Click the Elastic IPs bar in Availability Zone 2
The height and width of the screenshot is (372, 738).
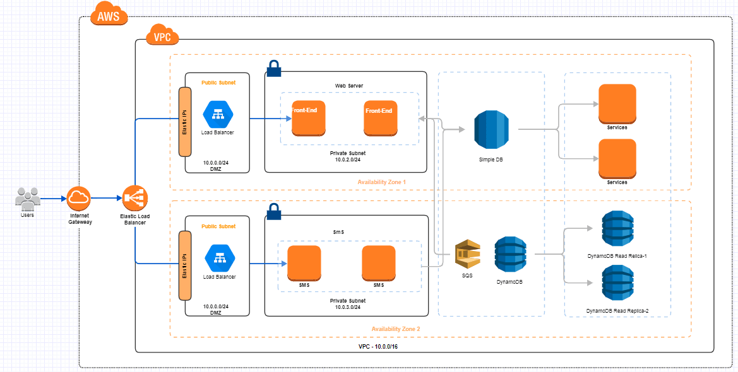tap(185, 265)
